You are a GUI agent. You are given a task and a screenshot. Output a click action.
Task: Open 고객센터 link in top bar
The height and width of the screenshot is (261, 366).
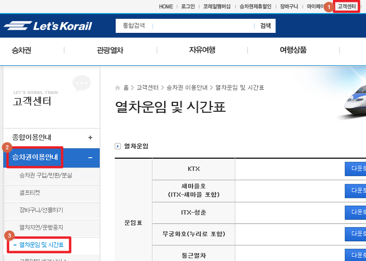coord(347,6)
